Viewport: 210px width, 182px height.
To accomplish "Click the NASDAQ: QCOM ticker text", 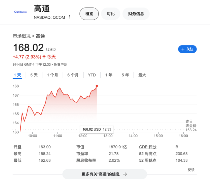I will [x=50, y=17].
